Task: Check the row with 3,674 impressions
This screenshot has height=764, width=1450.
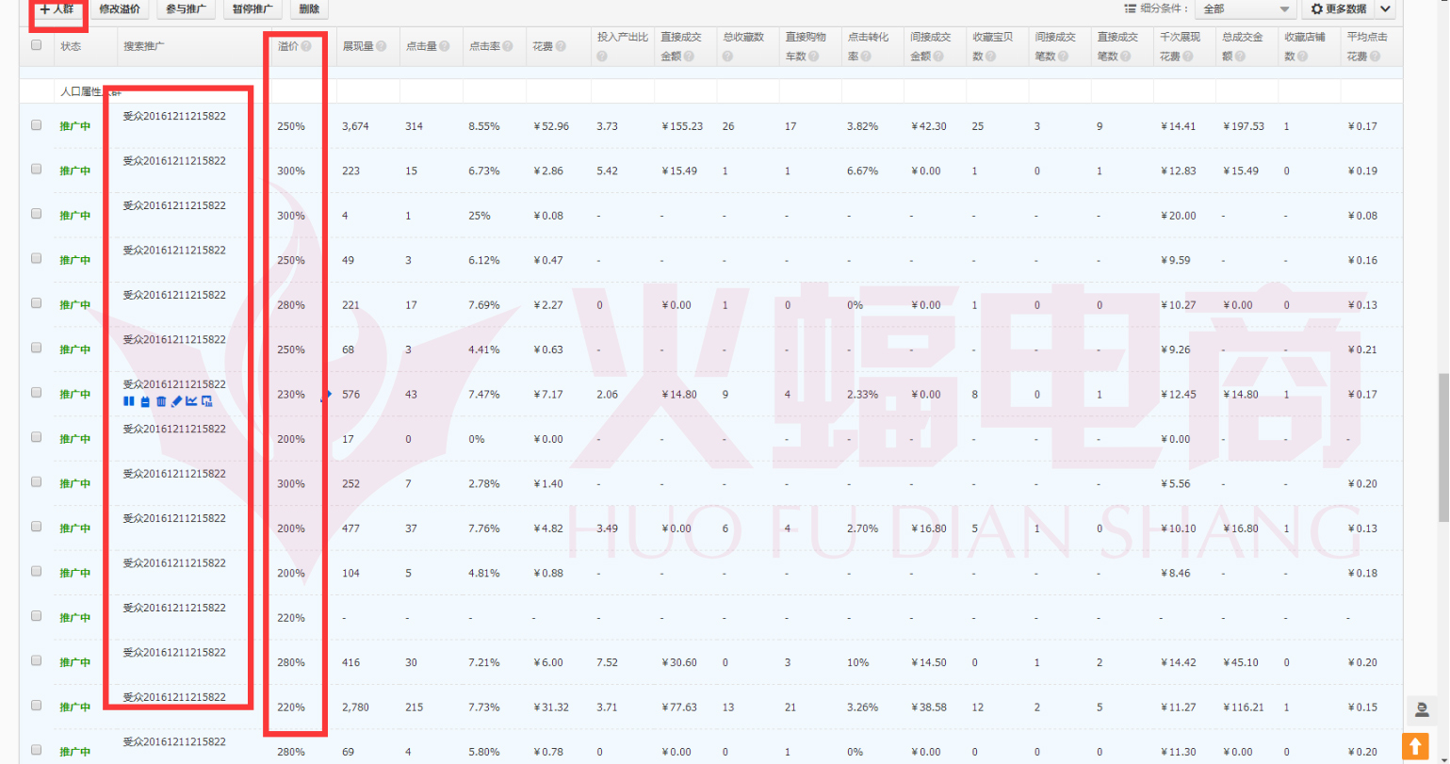Action: pyautogui.click(x=36, y=124)
